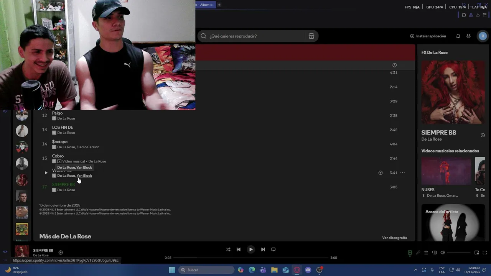The height and width of the screenshot is (276, 491).
Task: Open the connect to a device icon
Action: click(x=434, y=253)
